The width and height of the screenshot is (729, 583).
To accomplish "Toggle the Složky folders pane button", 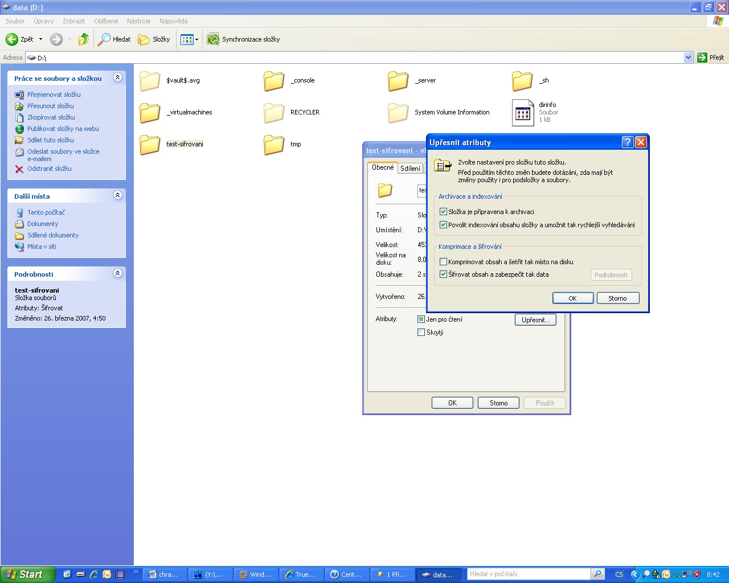I will click(x=154, y=39).
